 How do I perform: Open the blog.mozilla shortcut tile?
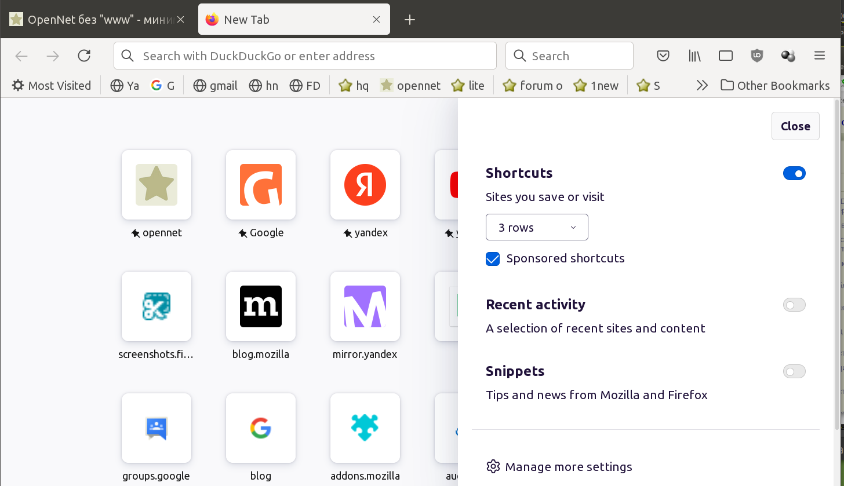(261, 306)
